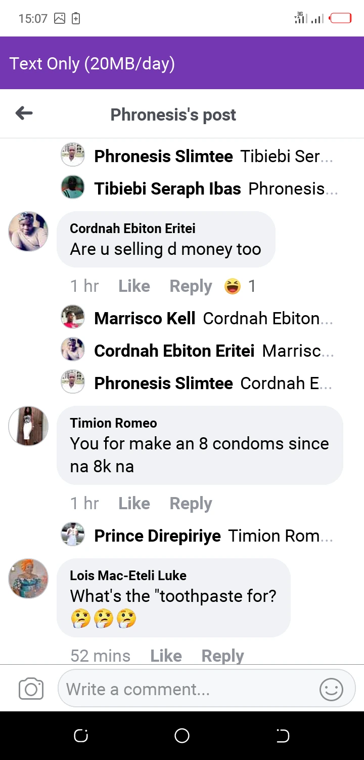Reply to Timion Romeo's comment

pos(191,504)
